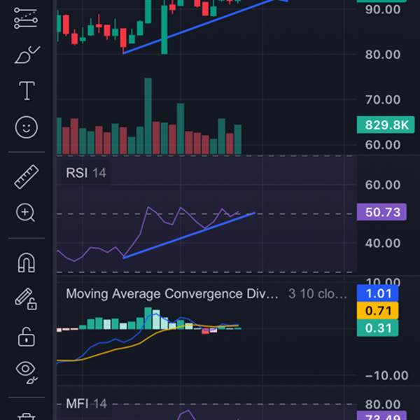Select the Measure ruler tool
Image resolution: width=420 pixels, height=420 pixels.
point(27,177)
